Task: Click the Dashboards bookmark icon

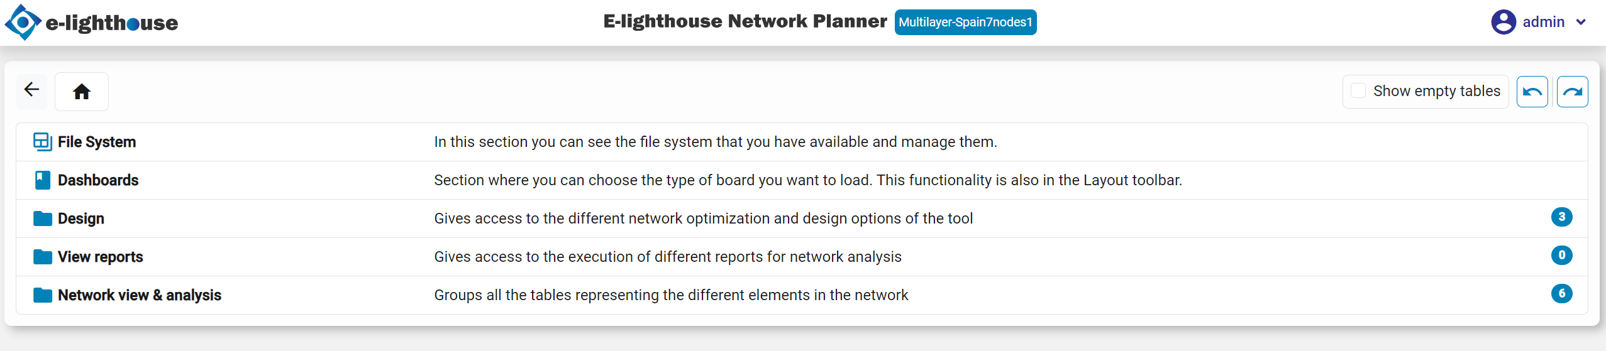Action: (42, 180)
